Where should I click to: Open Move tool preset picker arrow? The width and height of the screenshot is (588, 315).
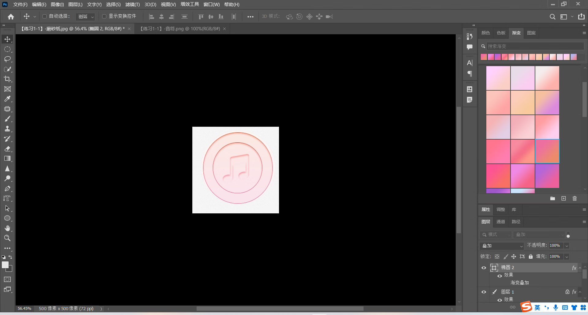[x=35, y=17]
